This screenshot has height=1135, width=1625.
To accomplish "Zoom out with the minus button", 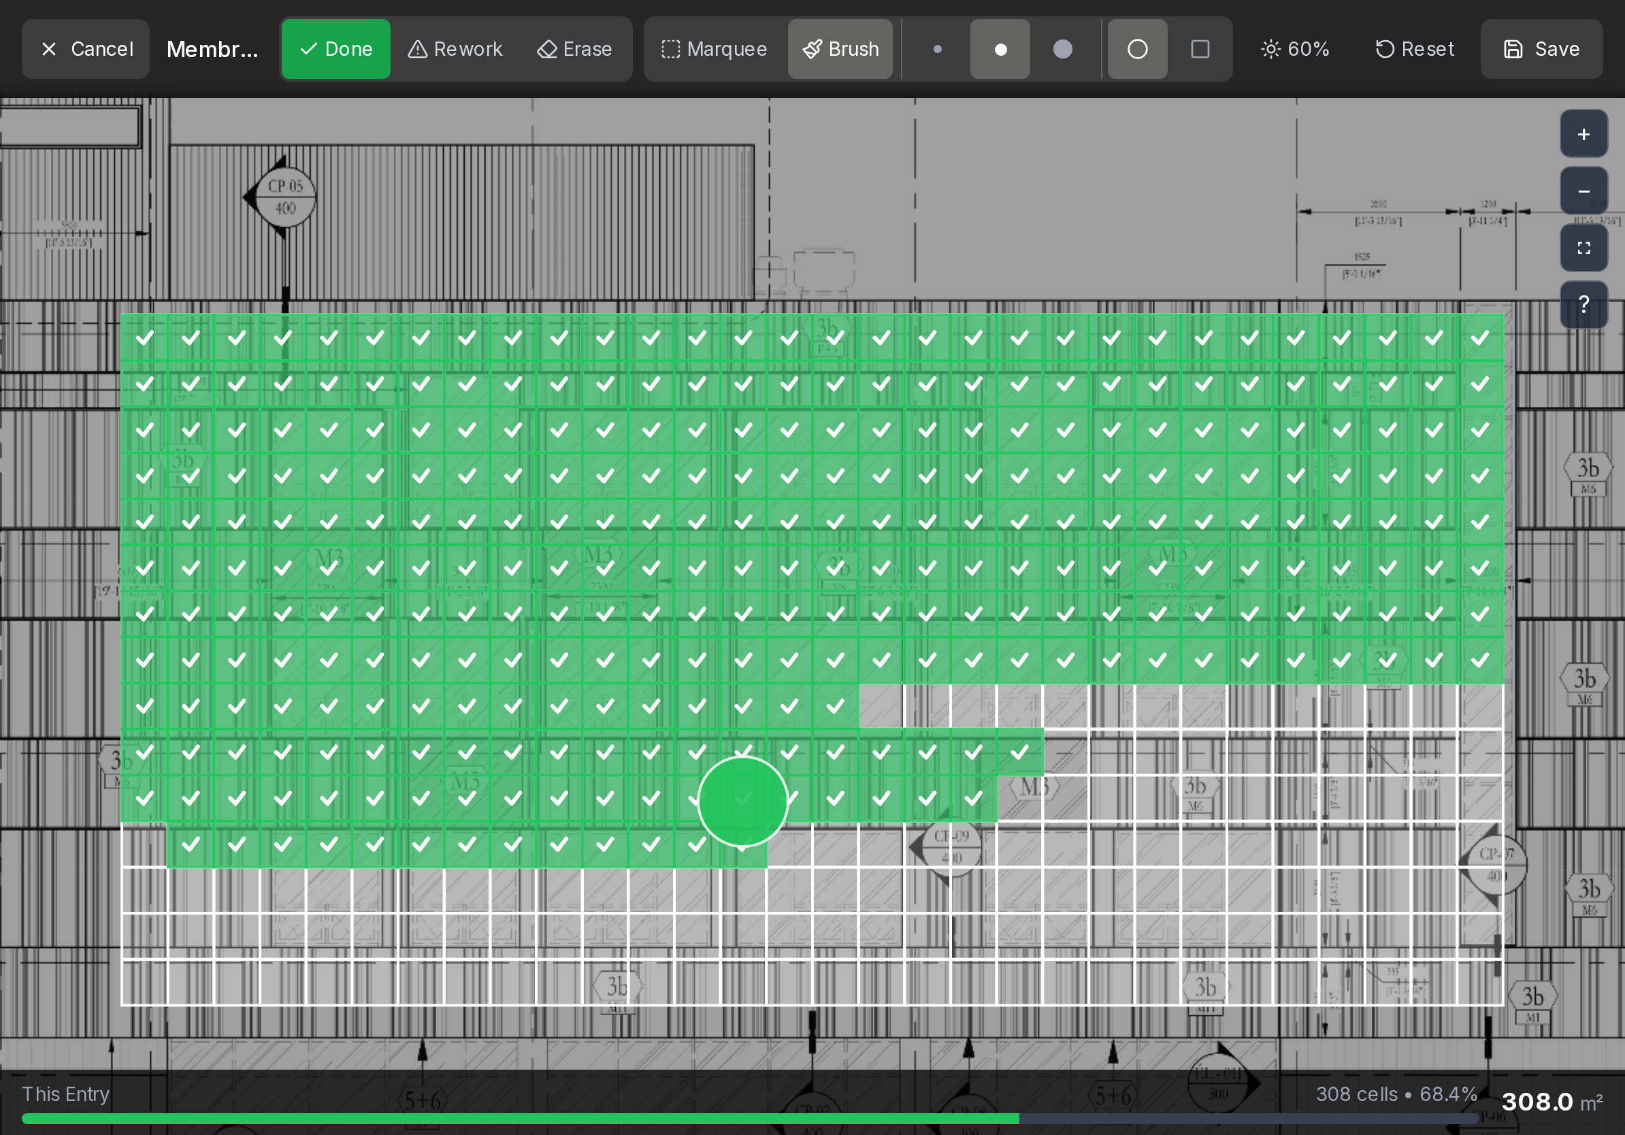I will pos(1584,191).
